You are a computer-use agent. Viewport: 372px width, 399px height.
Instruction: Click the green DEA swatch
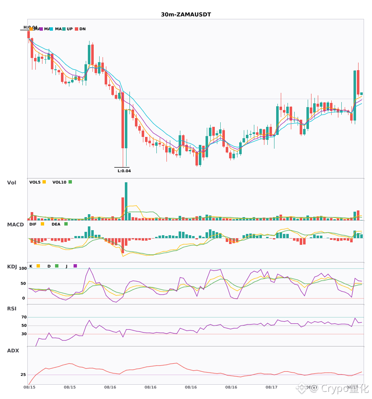(66, 224)
